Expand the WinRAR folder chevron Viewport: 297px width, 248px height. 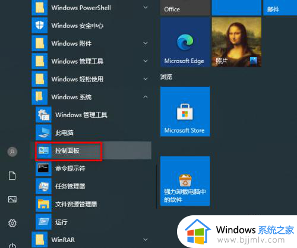coord(146,240)
